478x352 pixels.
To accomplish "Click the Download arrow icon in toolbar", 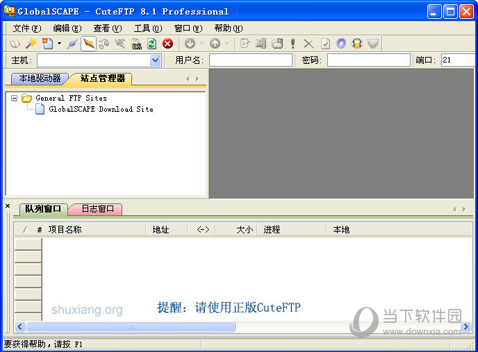I will click(x=190, y=44).
